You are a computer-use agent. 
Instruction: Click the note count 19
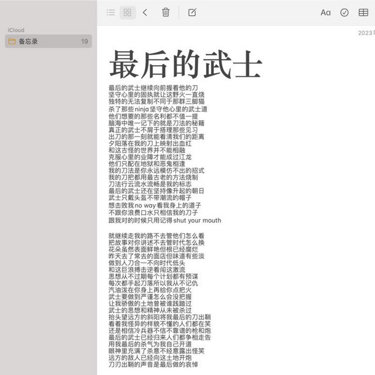click(x=84, y=42)
